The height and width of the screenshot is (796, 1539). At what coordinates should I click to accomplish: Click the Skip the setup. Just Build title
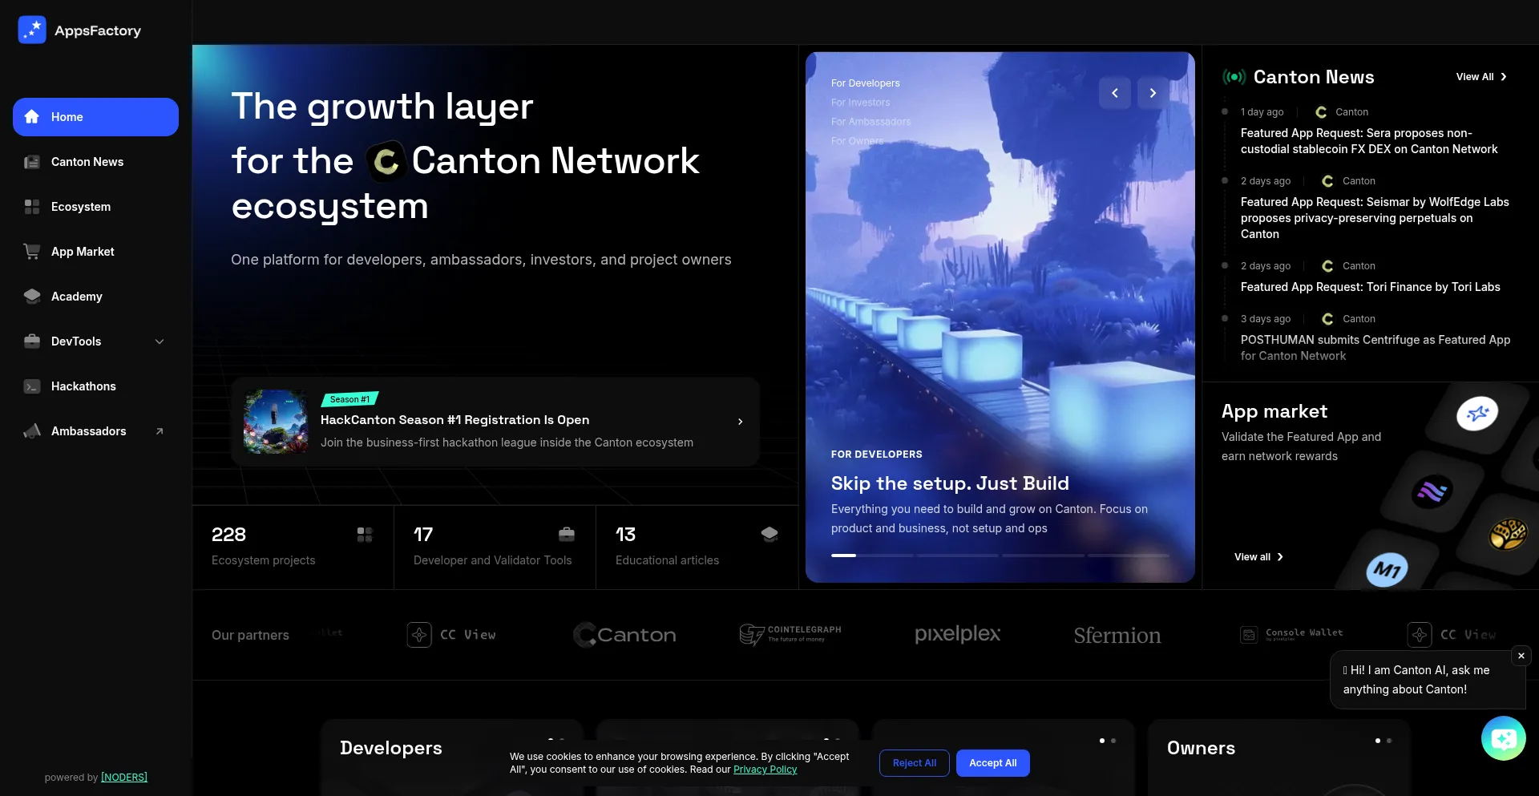point(950,483)
